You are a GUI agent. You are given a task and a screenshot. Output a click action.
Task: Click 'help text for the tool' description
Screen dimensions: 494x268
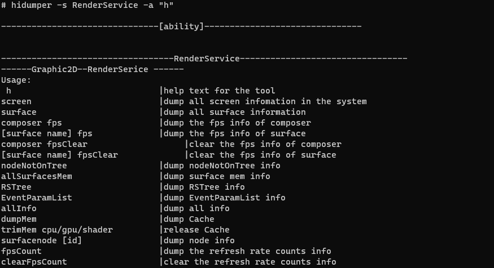coord(220,91)
